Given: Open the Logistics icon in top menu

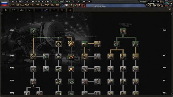Looking at the screenshot, I should 52,5.
